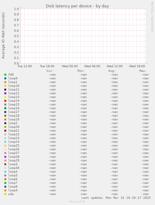Viewport: 155px width, 205px height.
Task: Select the loop13 legend label
Action: [14, 97]
